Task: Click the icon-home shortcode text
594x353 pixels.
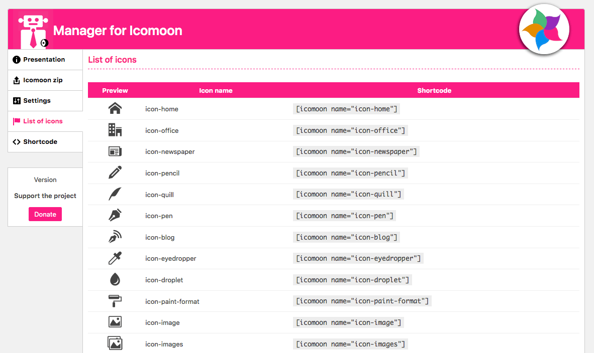Action: click(347, 109)
